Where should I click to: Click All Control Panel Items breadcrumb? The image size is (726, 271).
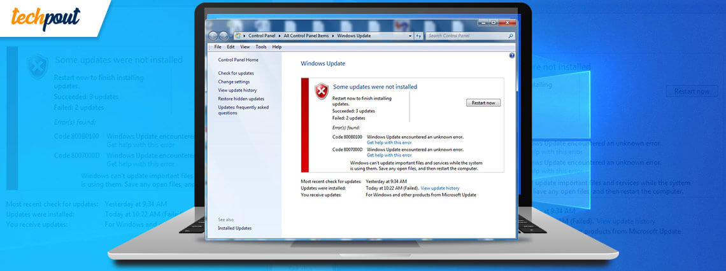[x=306, y=36]
